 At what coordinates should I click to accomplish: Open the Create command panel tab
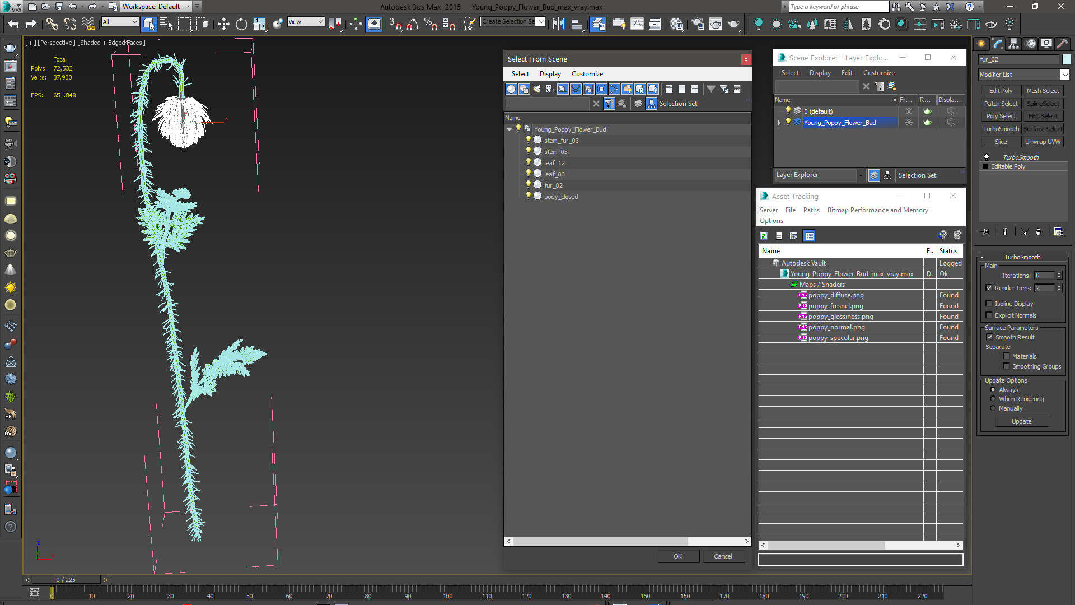pyautogui.click(x=981, y=44)
